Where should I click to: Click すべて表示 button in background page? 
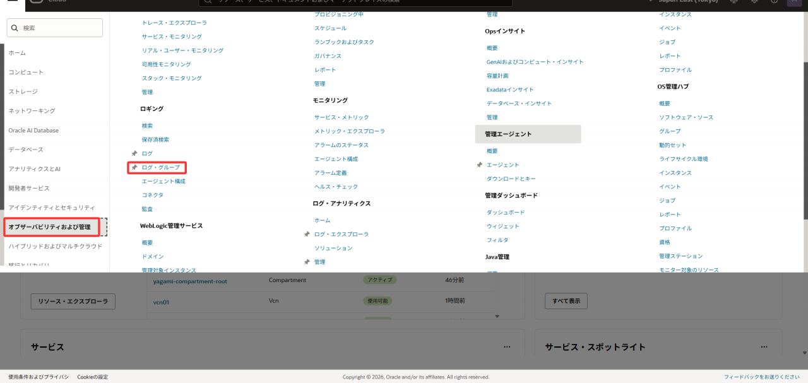point(566,301)
